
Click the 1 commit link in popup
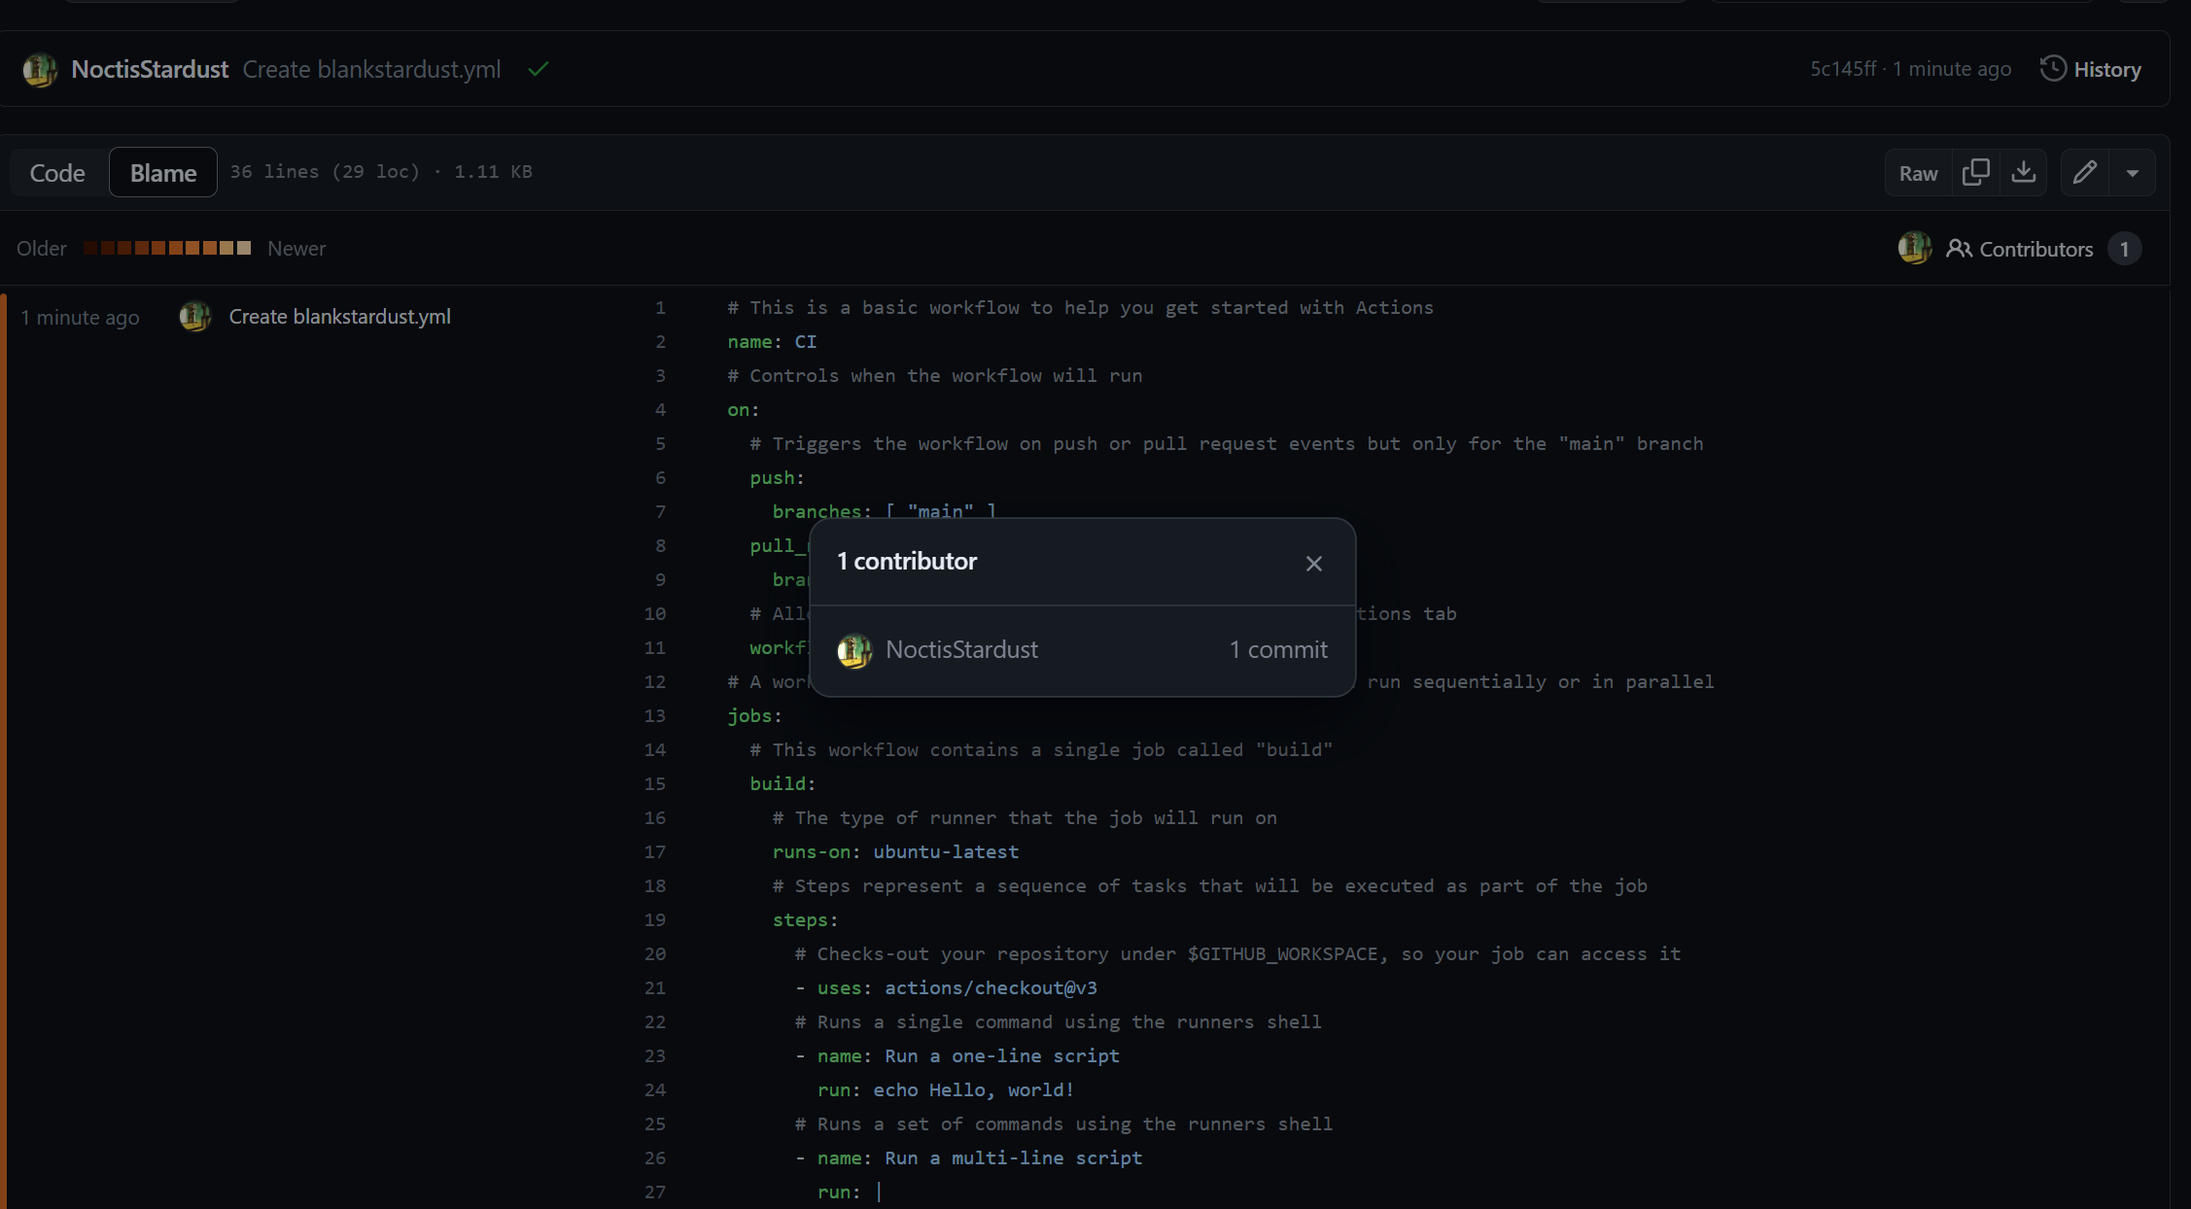pyautogui.click(x=1277, y=649)
